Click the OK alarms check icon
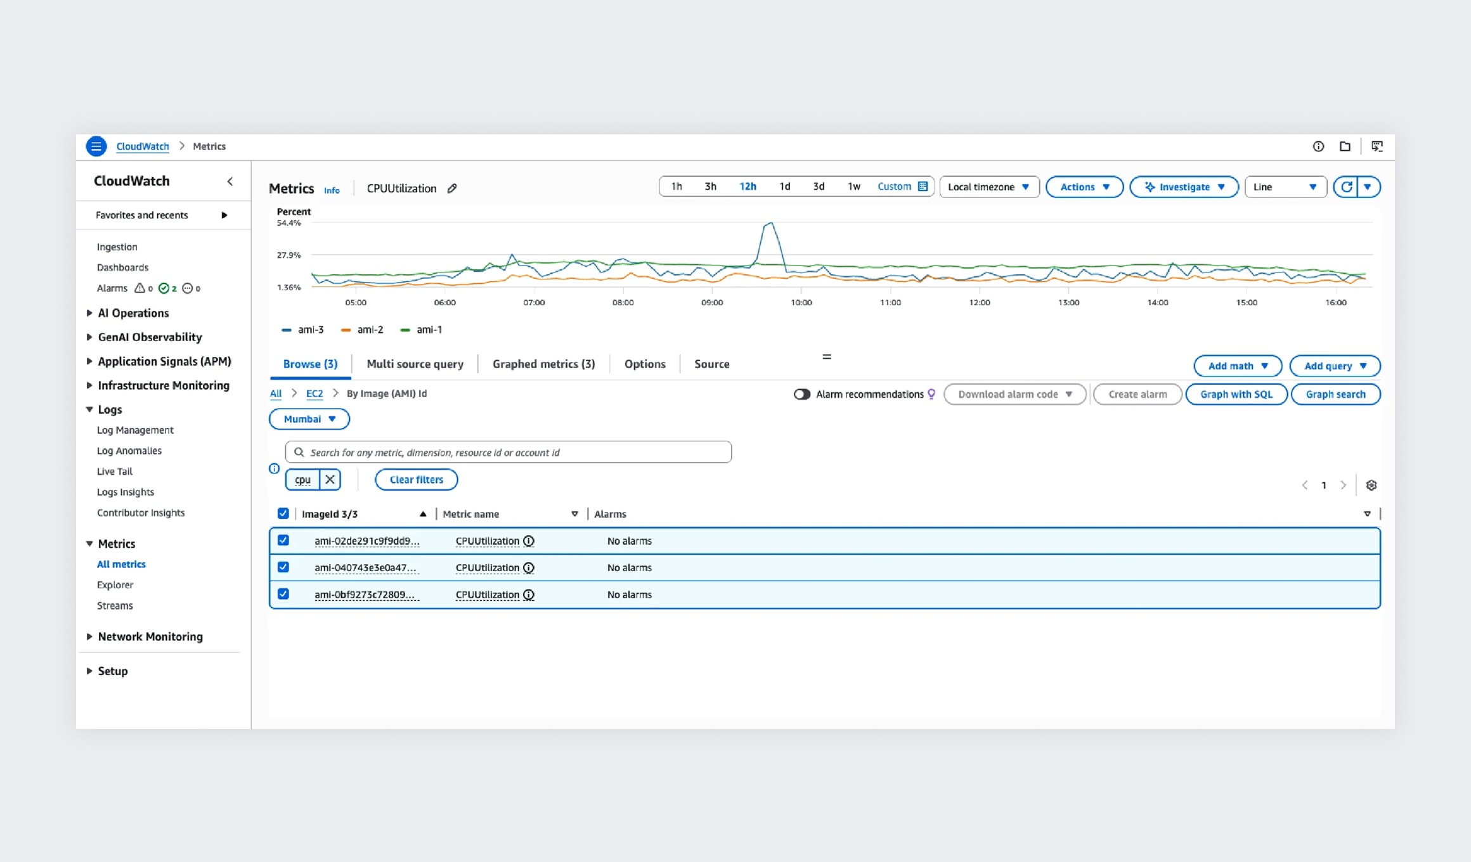 (x=164, y=288)
